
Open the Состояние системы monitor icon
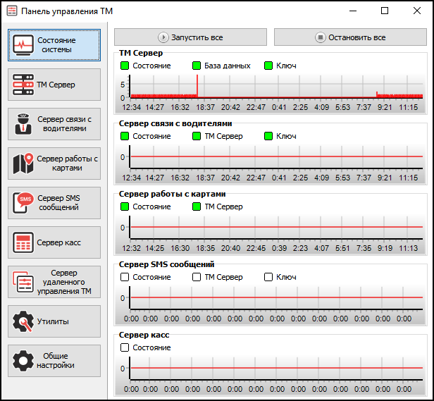[25, 45]
